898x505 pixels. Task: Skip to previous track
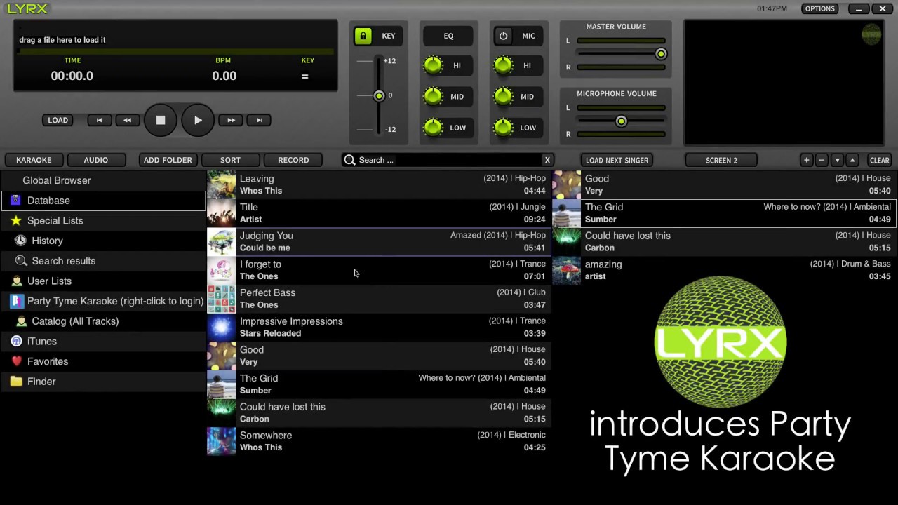point(100,120)
